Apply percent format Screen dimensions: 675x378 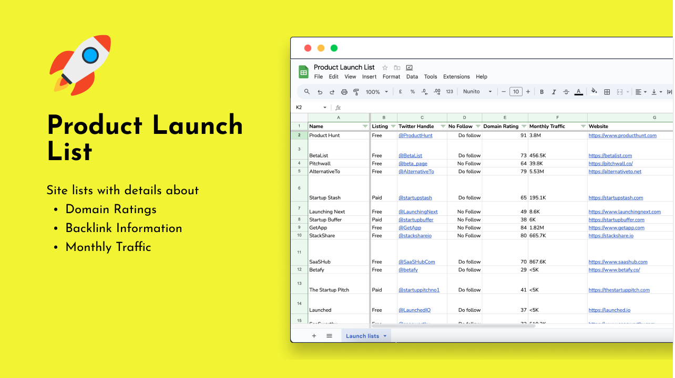(x=413, y=92)
